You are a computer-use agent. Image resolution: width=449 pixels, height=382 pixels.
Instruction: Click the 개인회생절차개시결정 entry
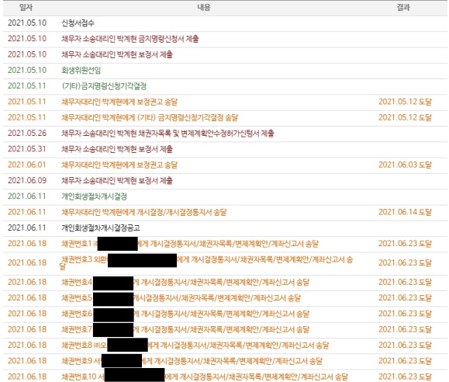[94, 196]
